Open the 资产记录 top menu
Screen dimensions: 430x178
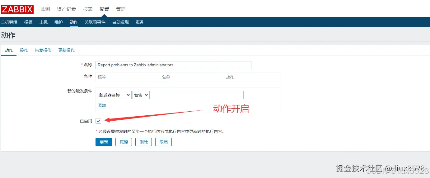pyautogui.click(x=67, y=9)
